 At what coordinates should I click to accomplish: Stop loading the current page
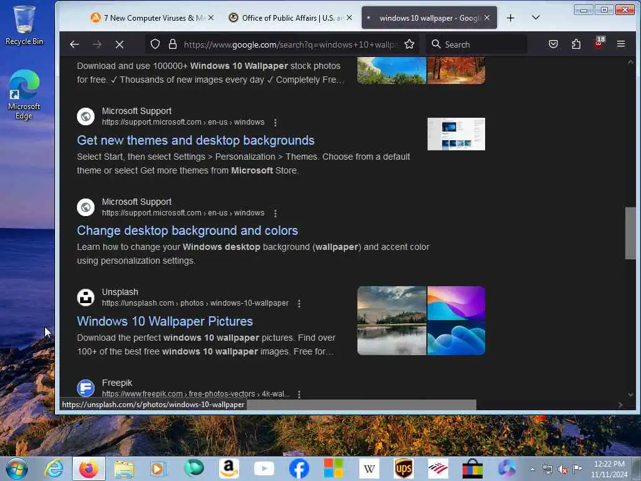[120, 44]
